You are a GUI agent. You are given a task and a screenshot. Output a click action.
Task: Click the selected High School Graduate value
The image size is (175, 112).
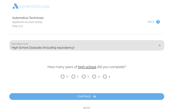pos(43,48)
